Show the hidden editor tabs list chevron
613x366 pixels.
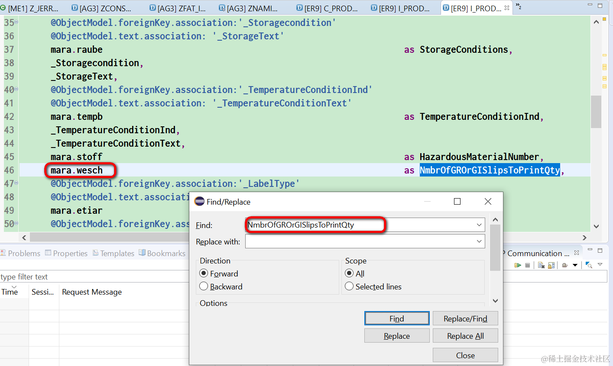coord(519,6)
